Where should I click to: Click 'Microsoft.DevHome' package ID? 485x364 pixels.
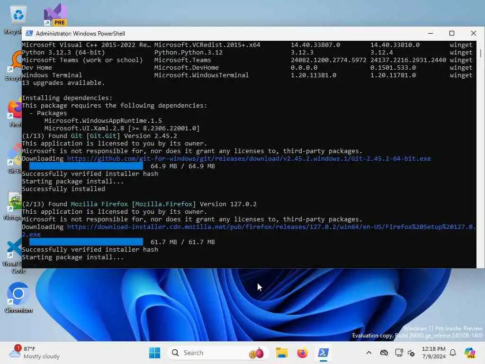[187, 67]
